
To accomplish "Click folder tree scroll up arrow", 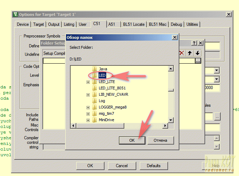I will pos(171,69).
